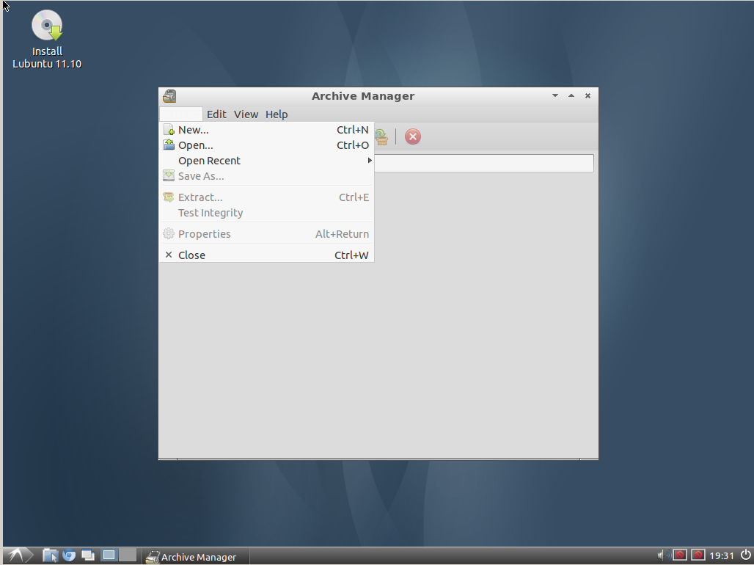
Task: Click the show desktop taskbar icon
Action: tap(88, 556)
